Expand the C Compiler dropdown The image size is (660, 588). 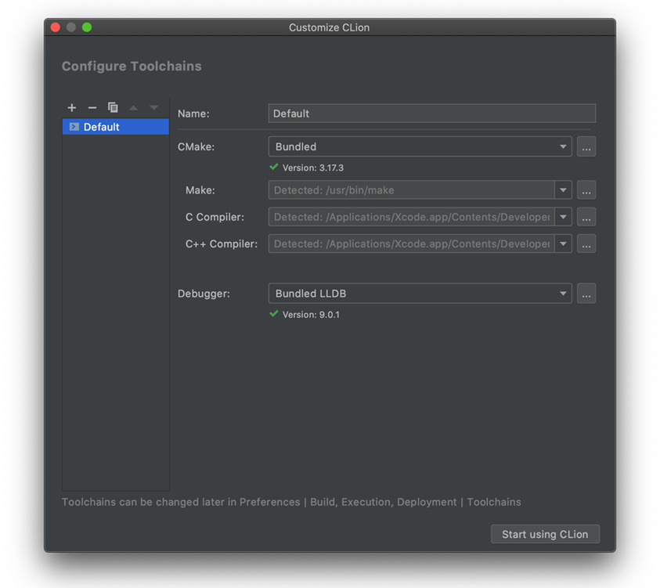click(x=563, y=217)
